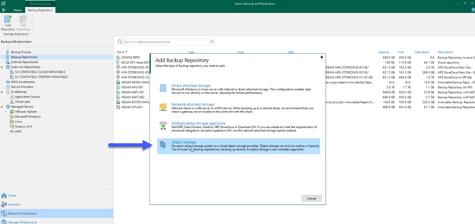This screenshot has width=475, height=224.
Task: Select External Repositories tree node
Action: coord(24,62)
